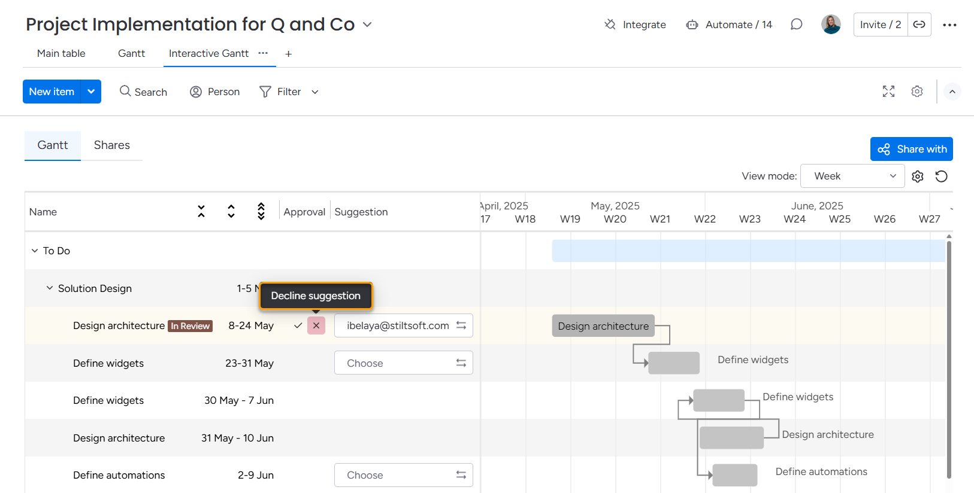Click the Share with button

(911, 149)
